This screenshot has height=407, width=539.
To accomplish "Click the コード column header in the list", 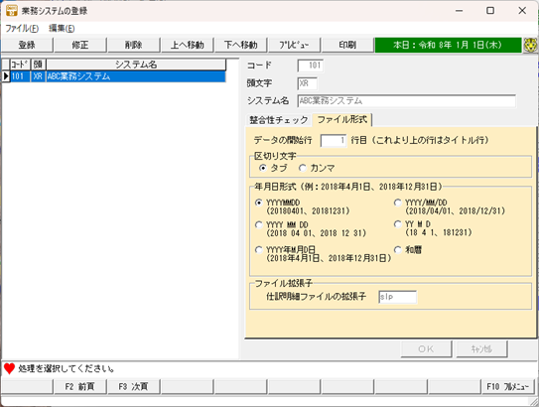I will (20, 65).
